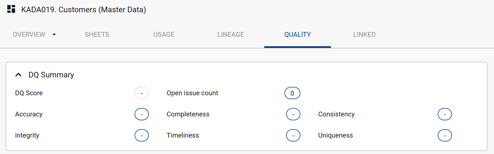Select the Integrity score badge
Image resolution: width=494 pixels, height=154 pixels.
pyautogui.click(x=142, y=135)
